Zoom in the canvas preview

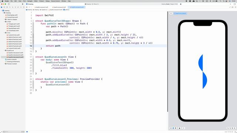[x=234, y=128]
